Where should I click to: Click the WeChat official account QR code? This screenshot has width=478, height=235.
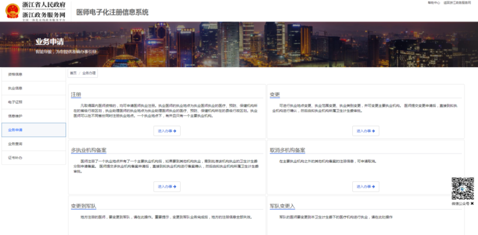(462, 189)
